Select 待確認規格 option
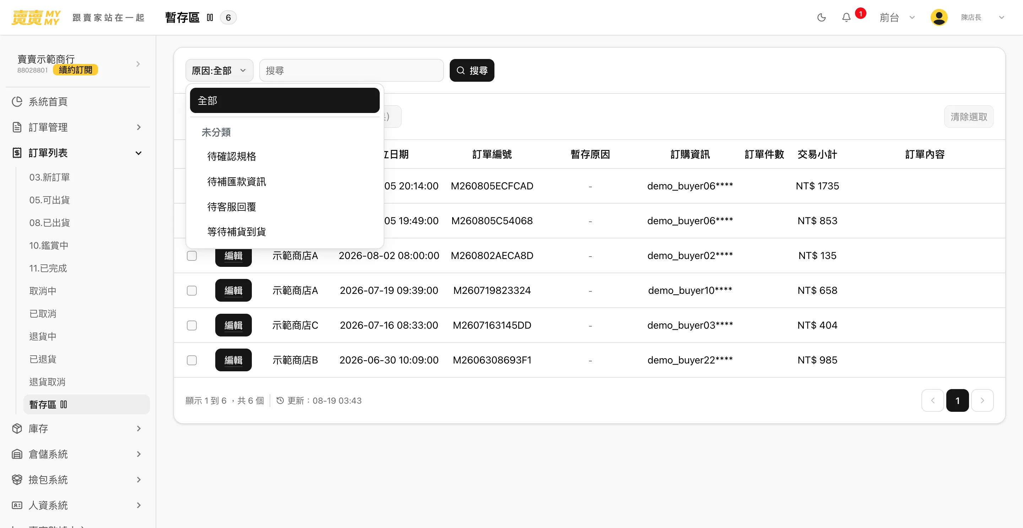 [x=285, y=157]
